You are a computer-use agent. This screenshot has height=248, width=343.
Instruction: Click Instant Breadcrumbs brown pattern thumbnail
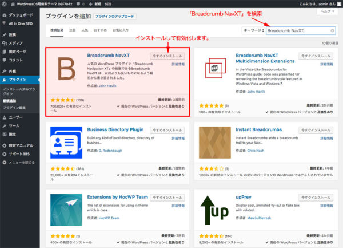[215, 143]
